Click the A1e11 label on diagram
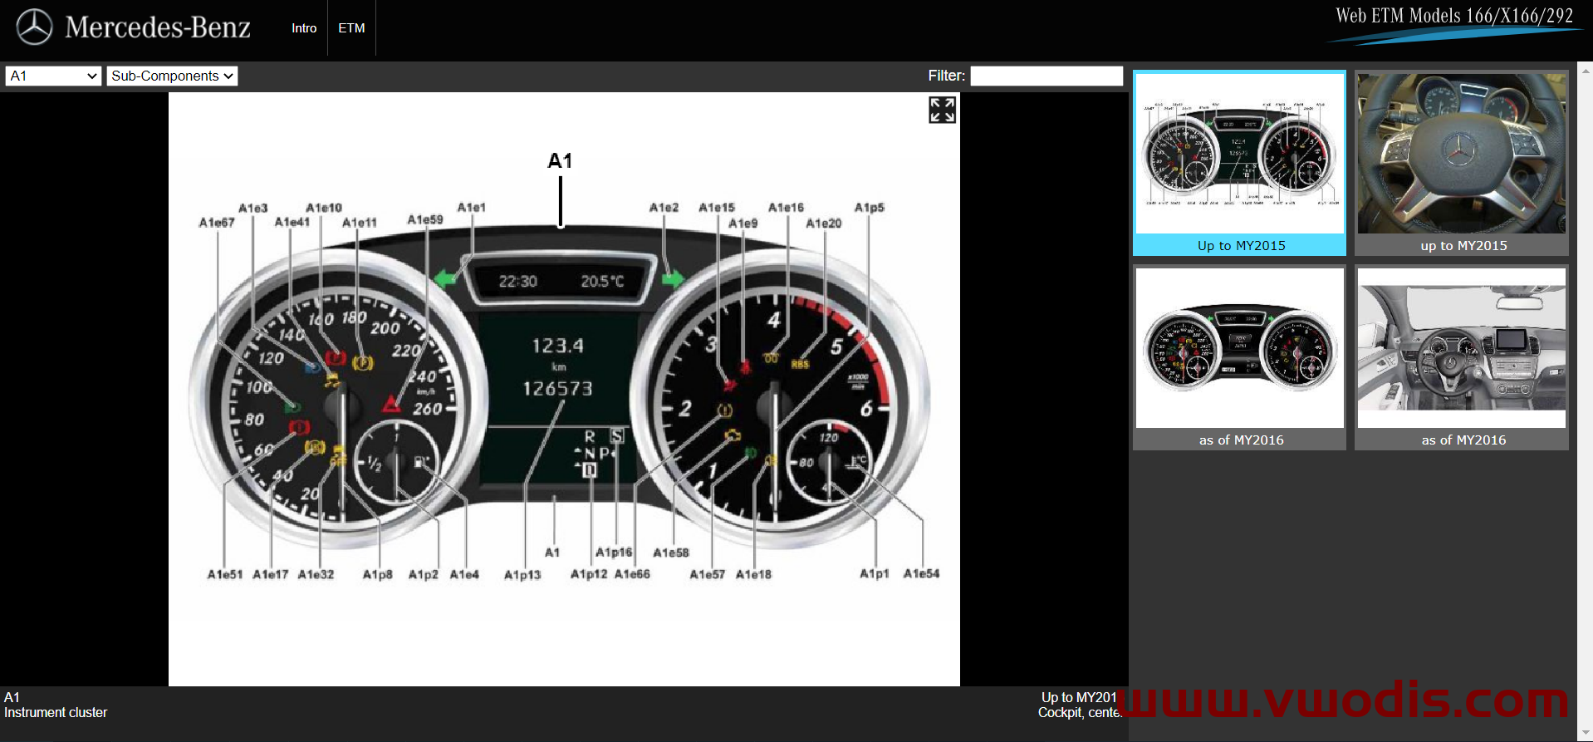This screenshot has height=742, width=1593. (360, 223)
